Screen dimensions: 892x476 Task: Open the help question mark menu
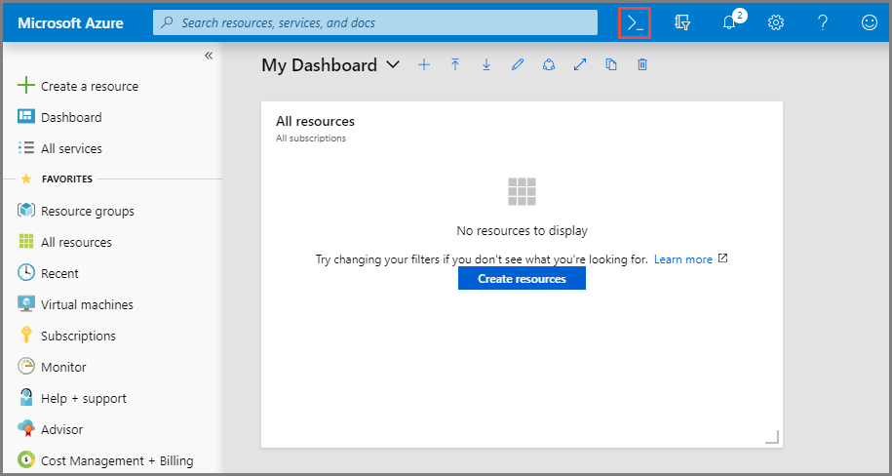pos(823,22)
